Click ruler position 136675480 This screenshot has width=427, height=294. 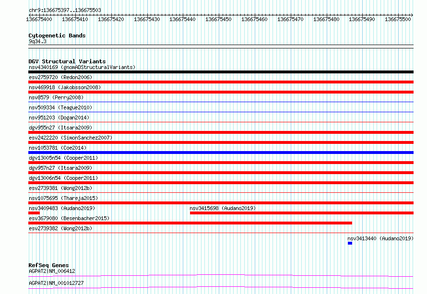pyautogui.click(x=326, y=19)
